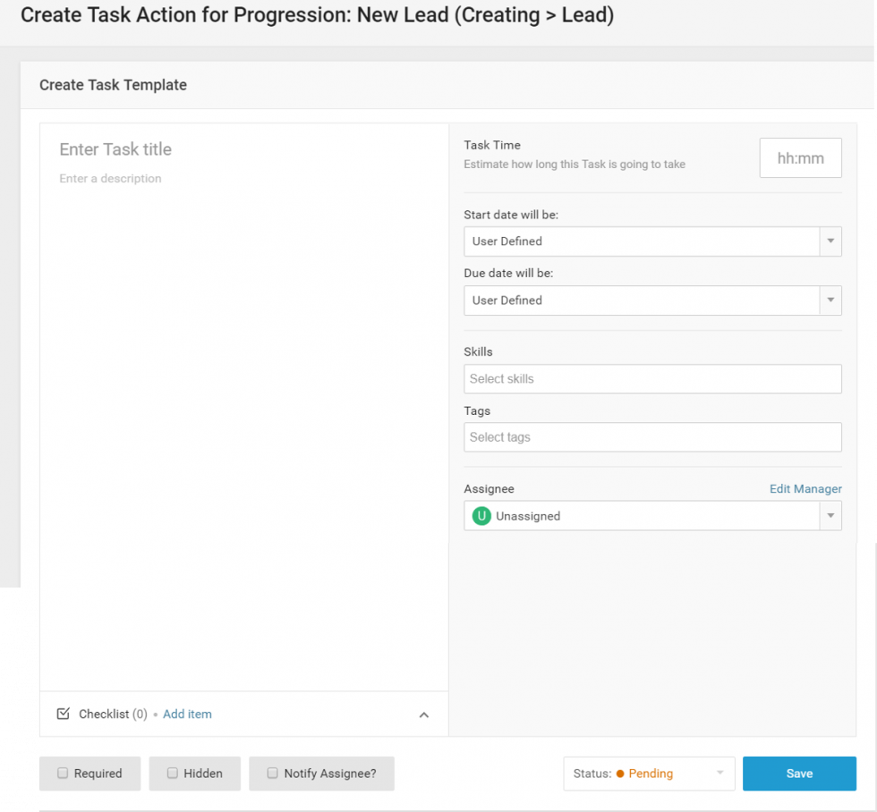Enable the Required checkbox
The image size is (877, 812).
(63, 773)
